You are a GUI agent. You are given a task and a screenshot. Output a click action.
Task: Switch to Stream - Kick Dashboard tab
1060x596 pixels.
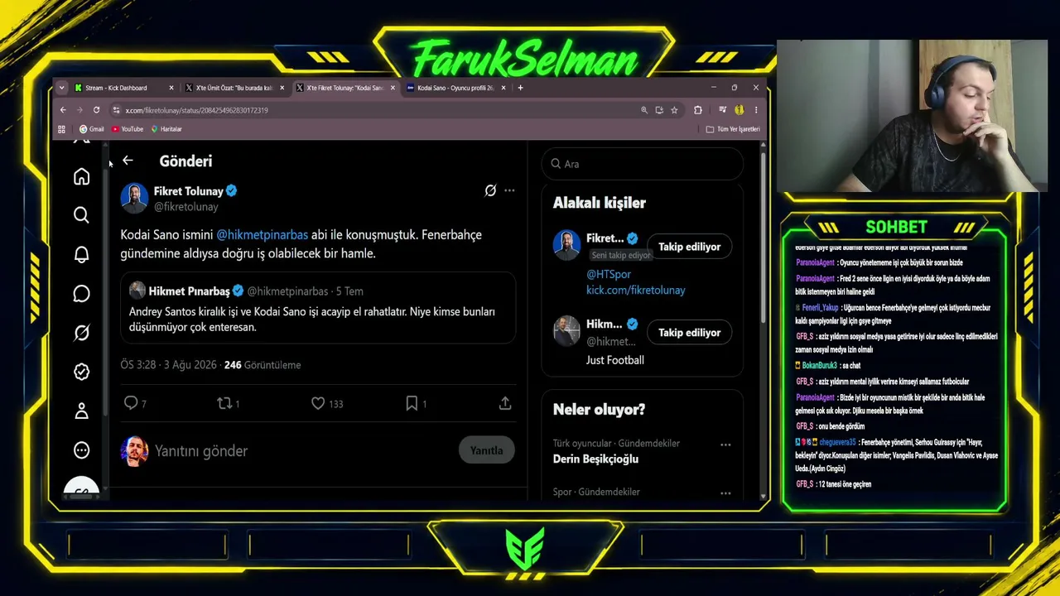point(124,88)
